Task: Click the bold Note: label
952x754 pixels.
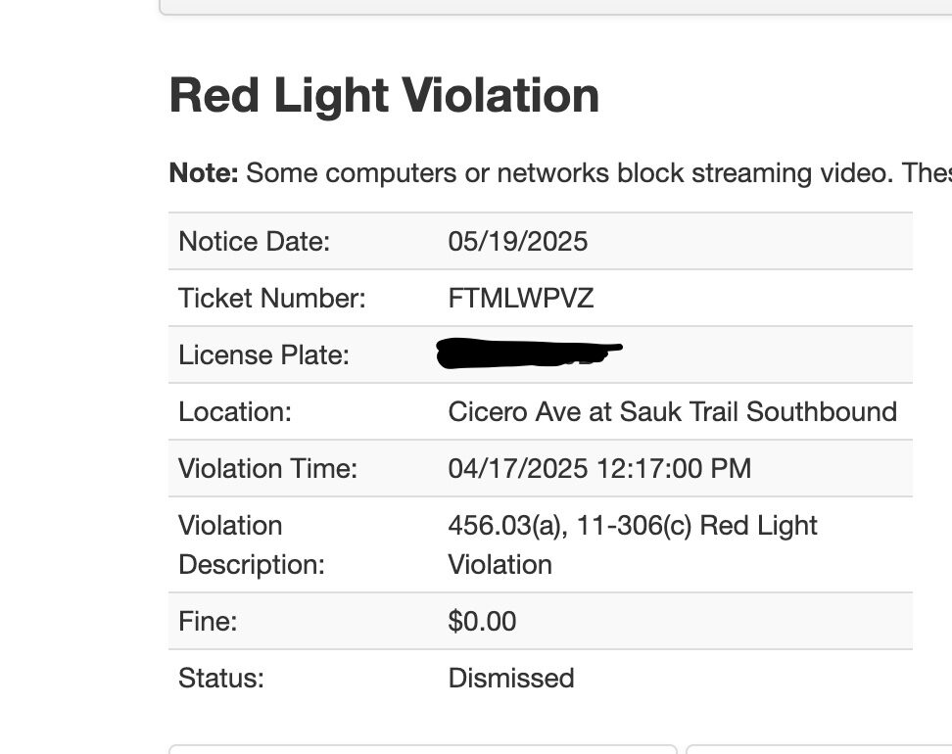Action: (x=204, y=173)
